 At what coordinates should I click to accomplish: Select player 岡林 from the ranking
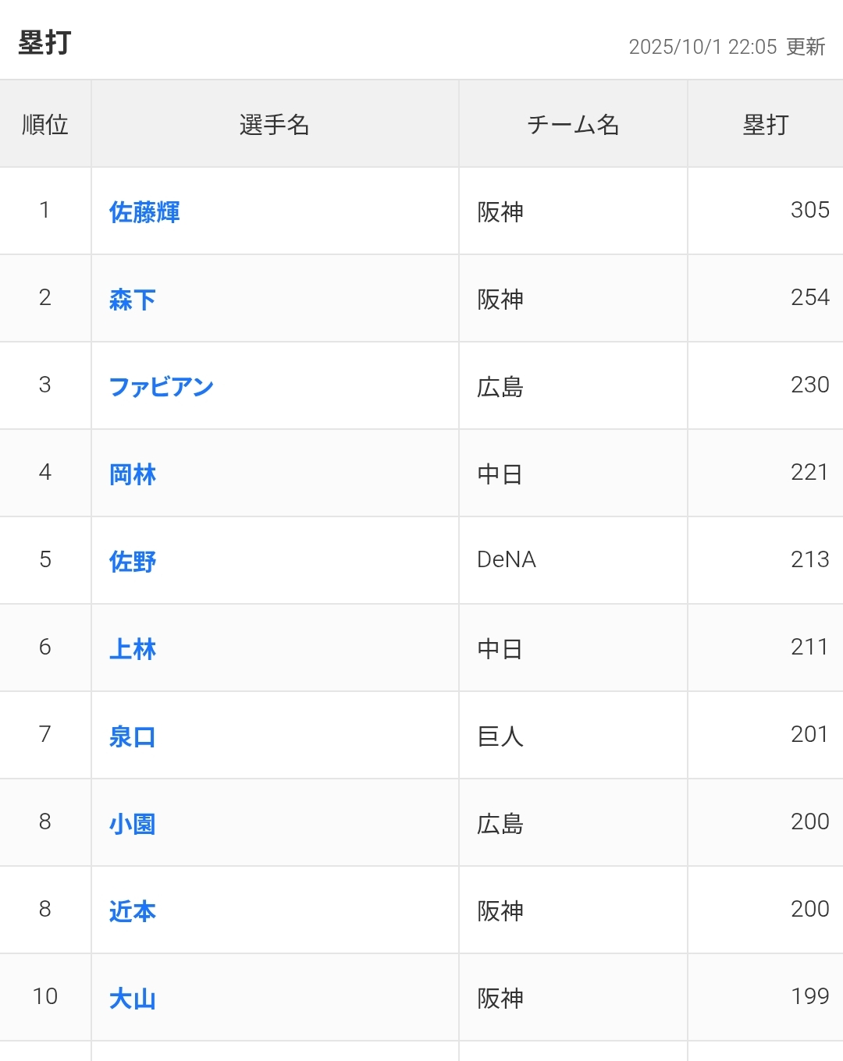[x=133, y=474]
